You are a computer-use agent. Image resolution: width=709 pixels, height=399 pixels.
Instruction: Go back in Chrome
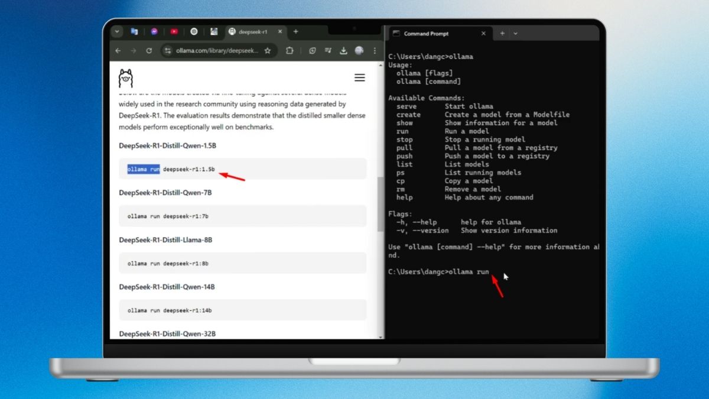tap(118, 51)
